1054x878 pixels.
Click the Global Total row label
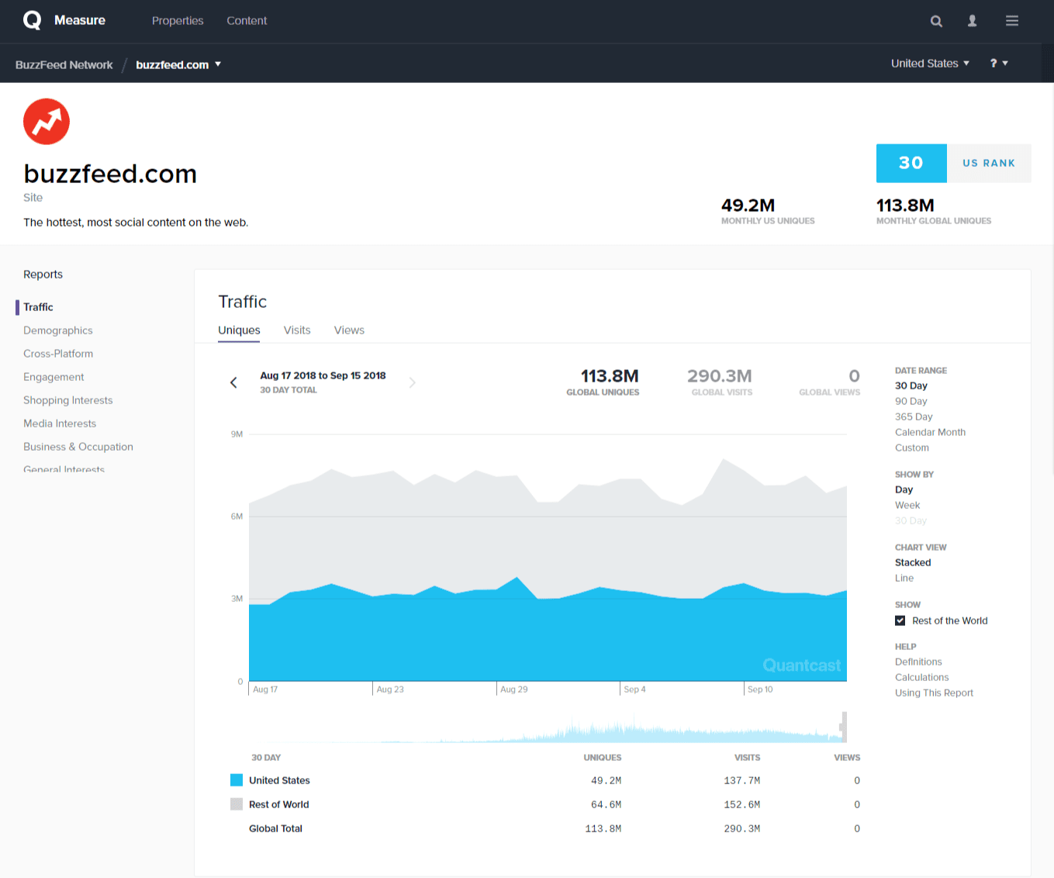coord(275,828)
